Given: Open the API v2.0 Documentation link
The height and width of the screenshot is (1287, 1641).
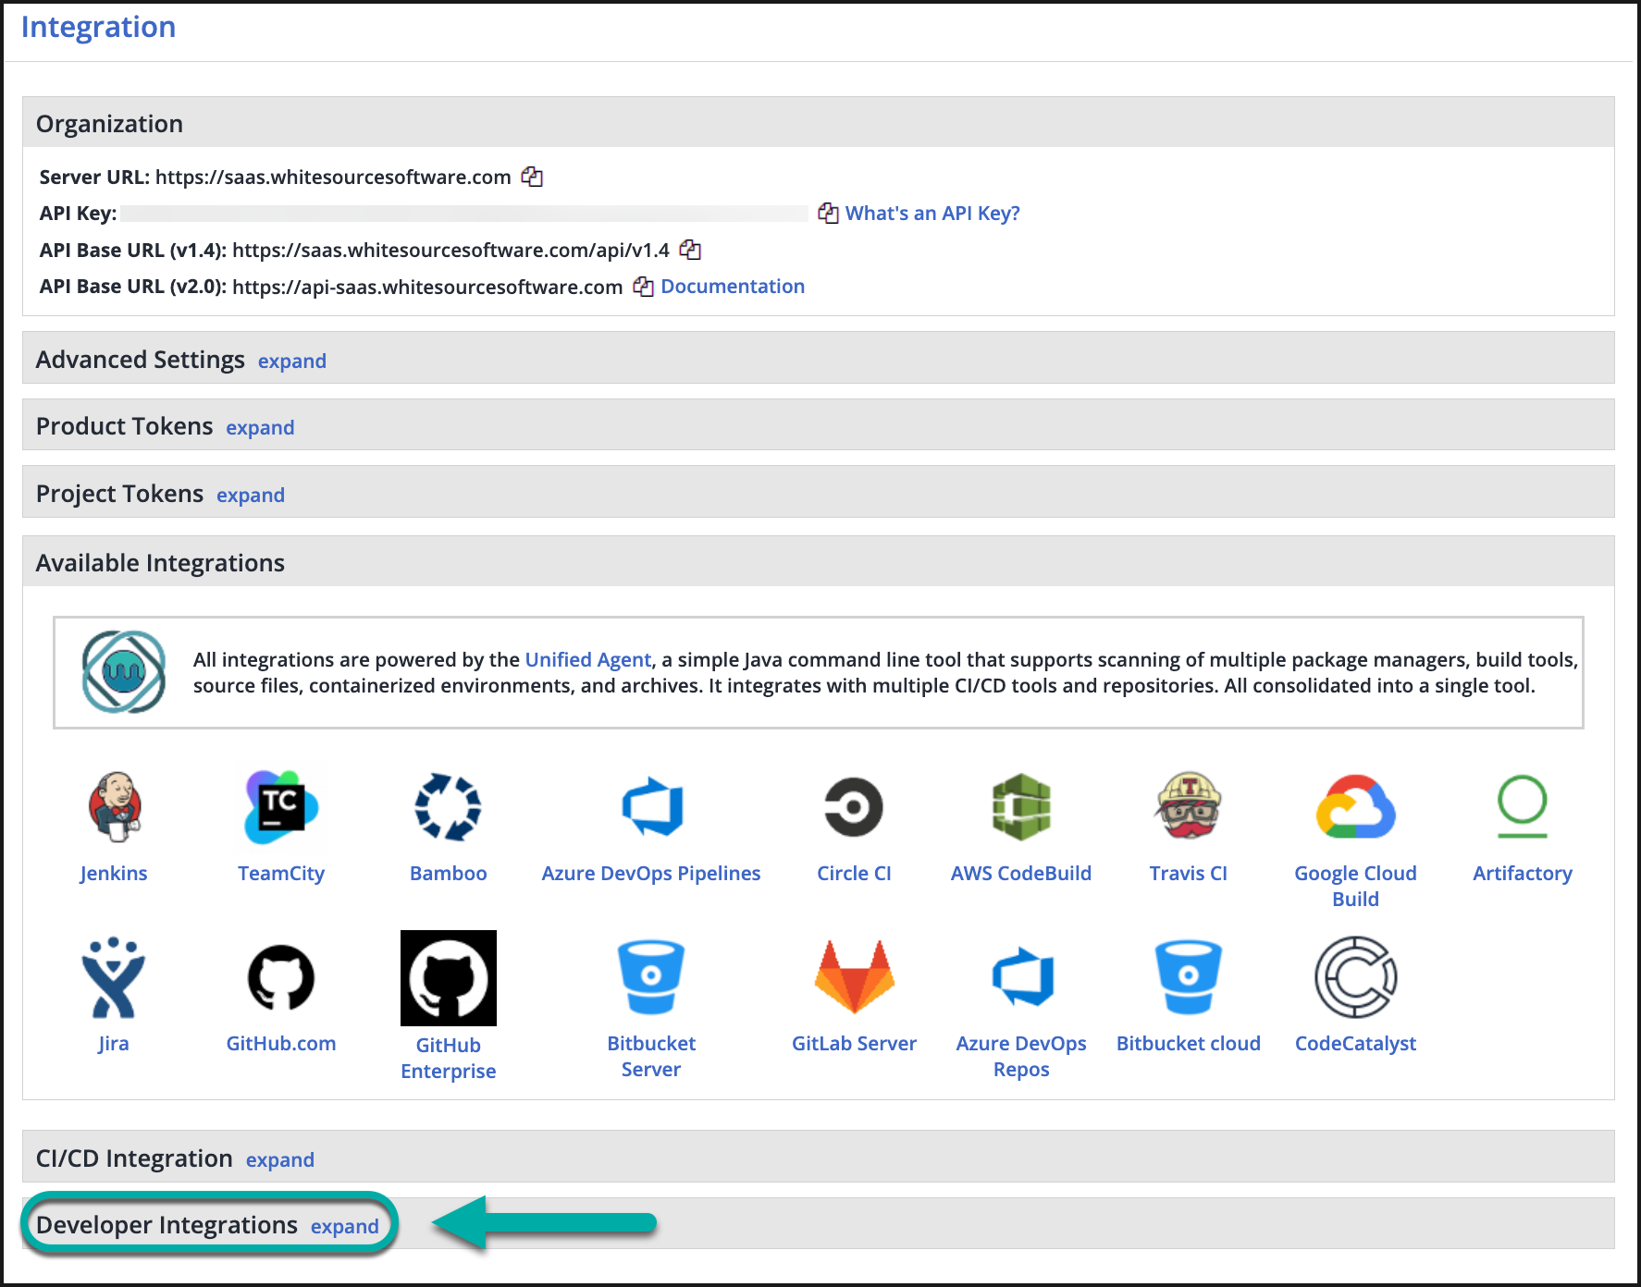Looking at the screenshot, I should pyautogui.click(x=732, y=286).
